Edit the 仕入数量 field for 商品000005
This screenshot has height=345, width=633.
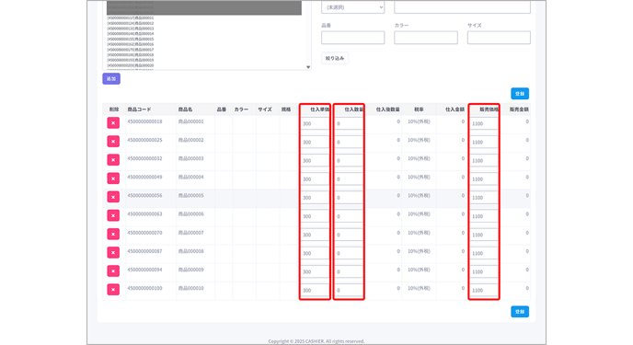point(349,198)
